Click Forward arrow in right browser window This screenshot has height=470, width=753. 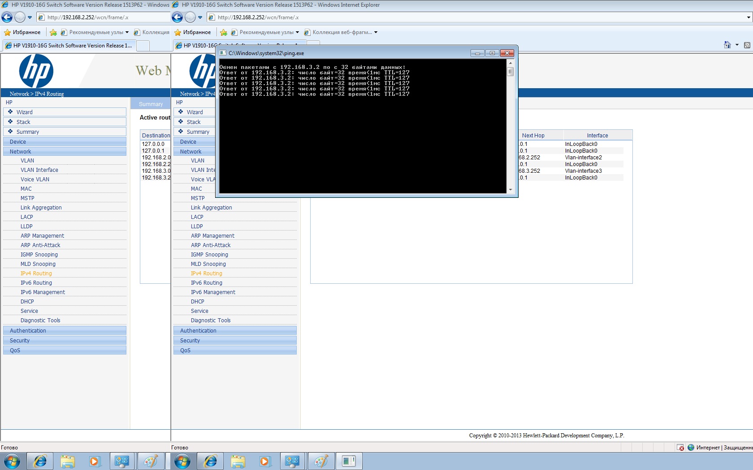(190, 17)
